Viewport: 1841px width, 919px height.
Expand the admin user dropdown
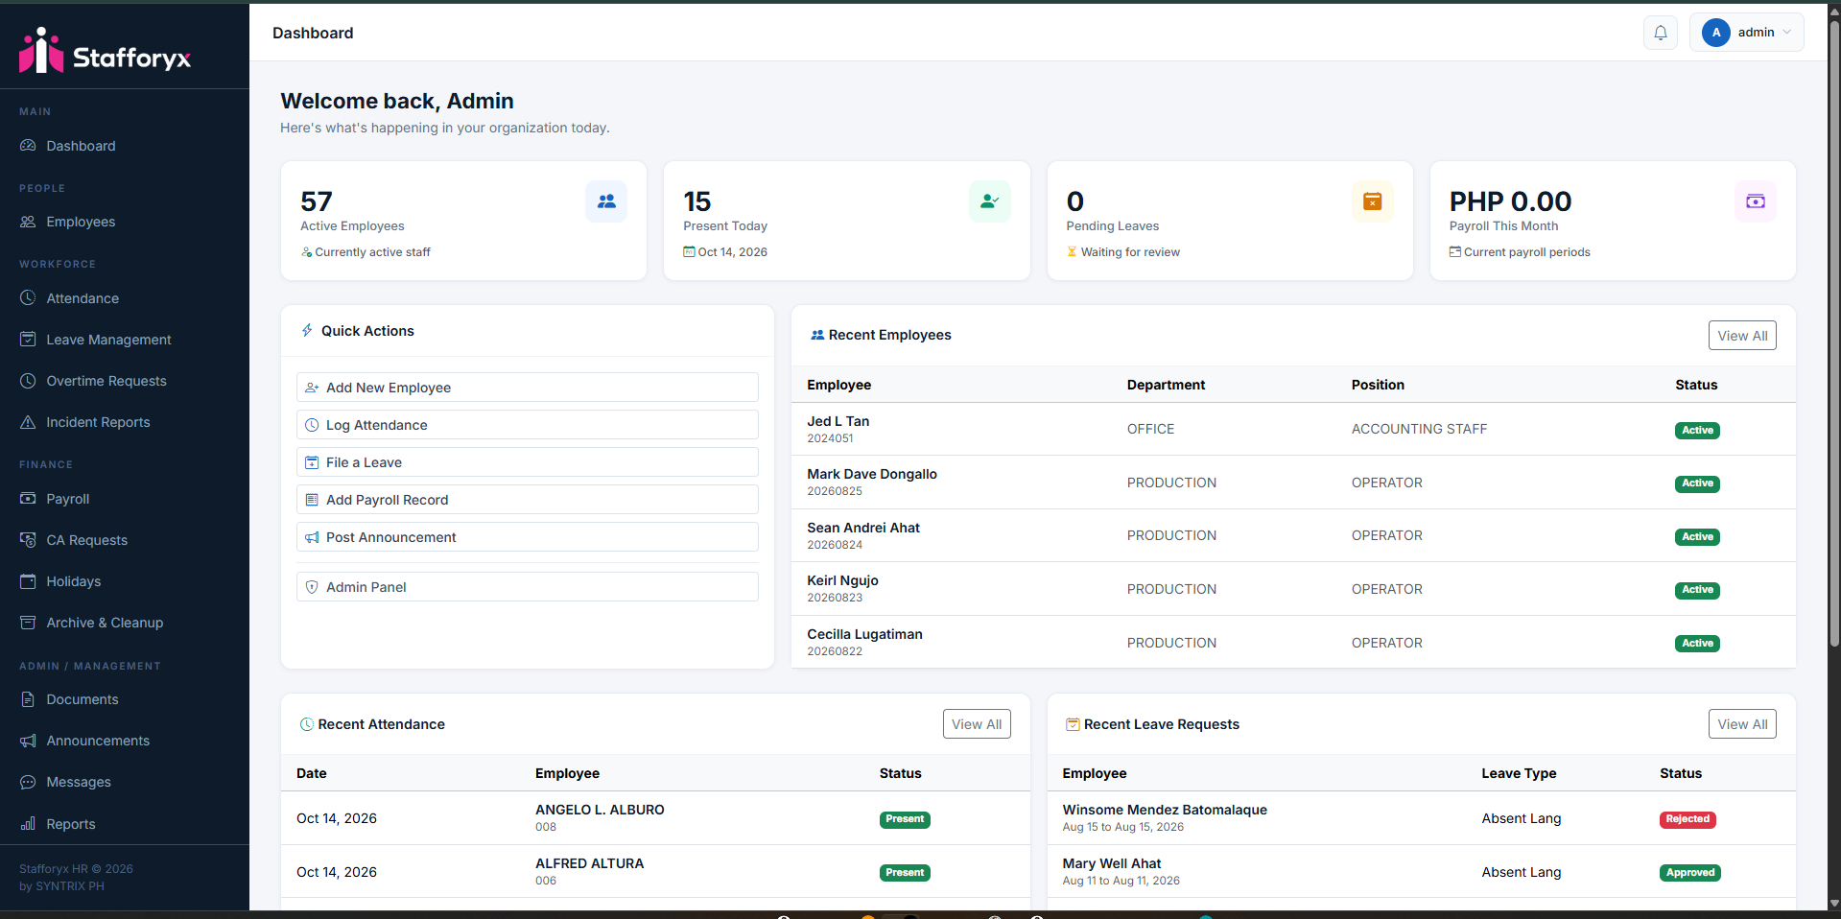coord(1746,33)
